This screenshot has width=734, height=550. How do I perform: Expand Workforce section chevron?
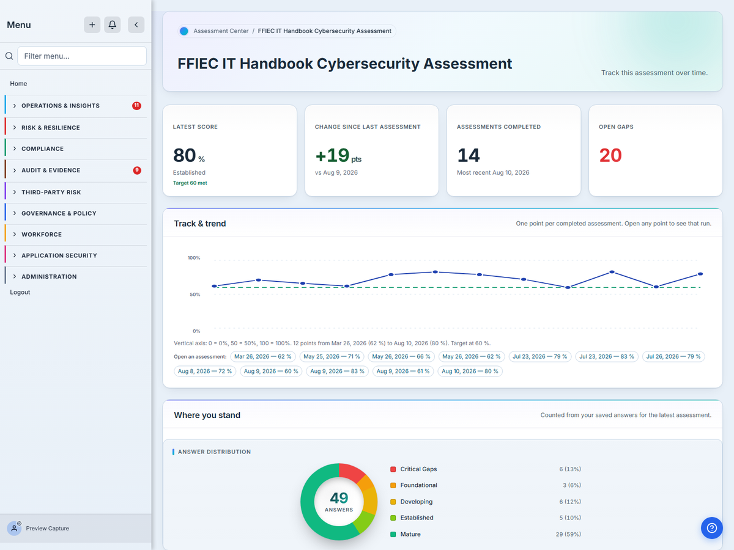tap(15, 234)
